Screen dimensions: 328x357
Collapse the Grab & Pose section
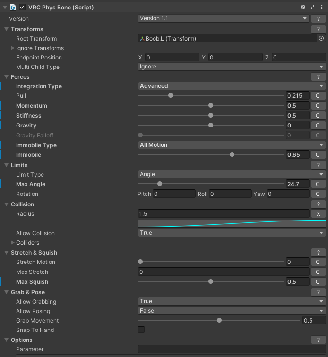point(7,292)
